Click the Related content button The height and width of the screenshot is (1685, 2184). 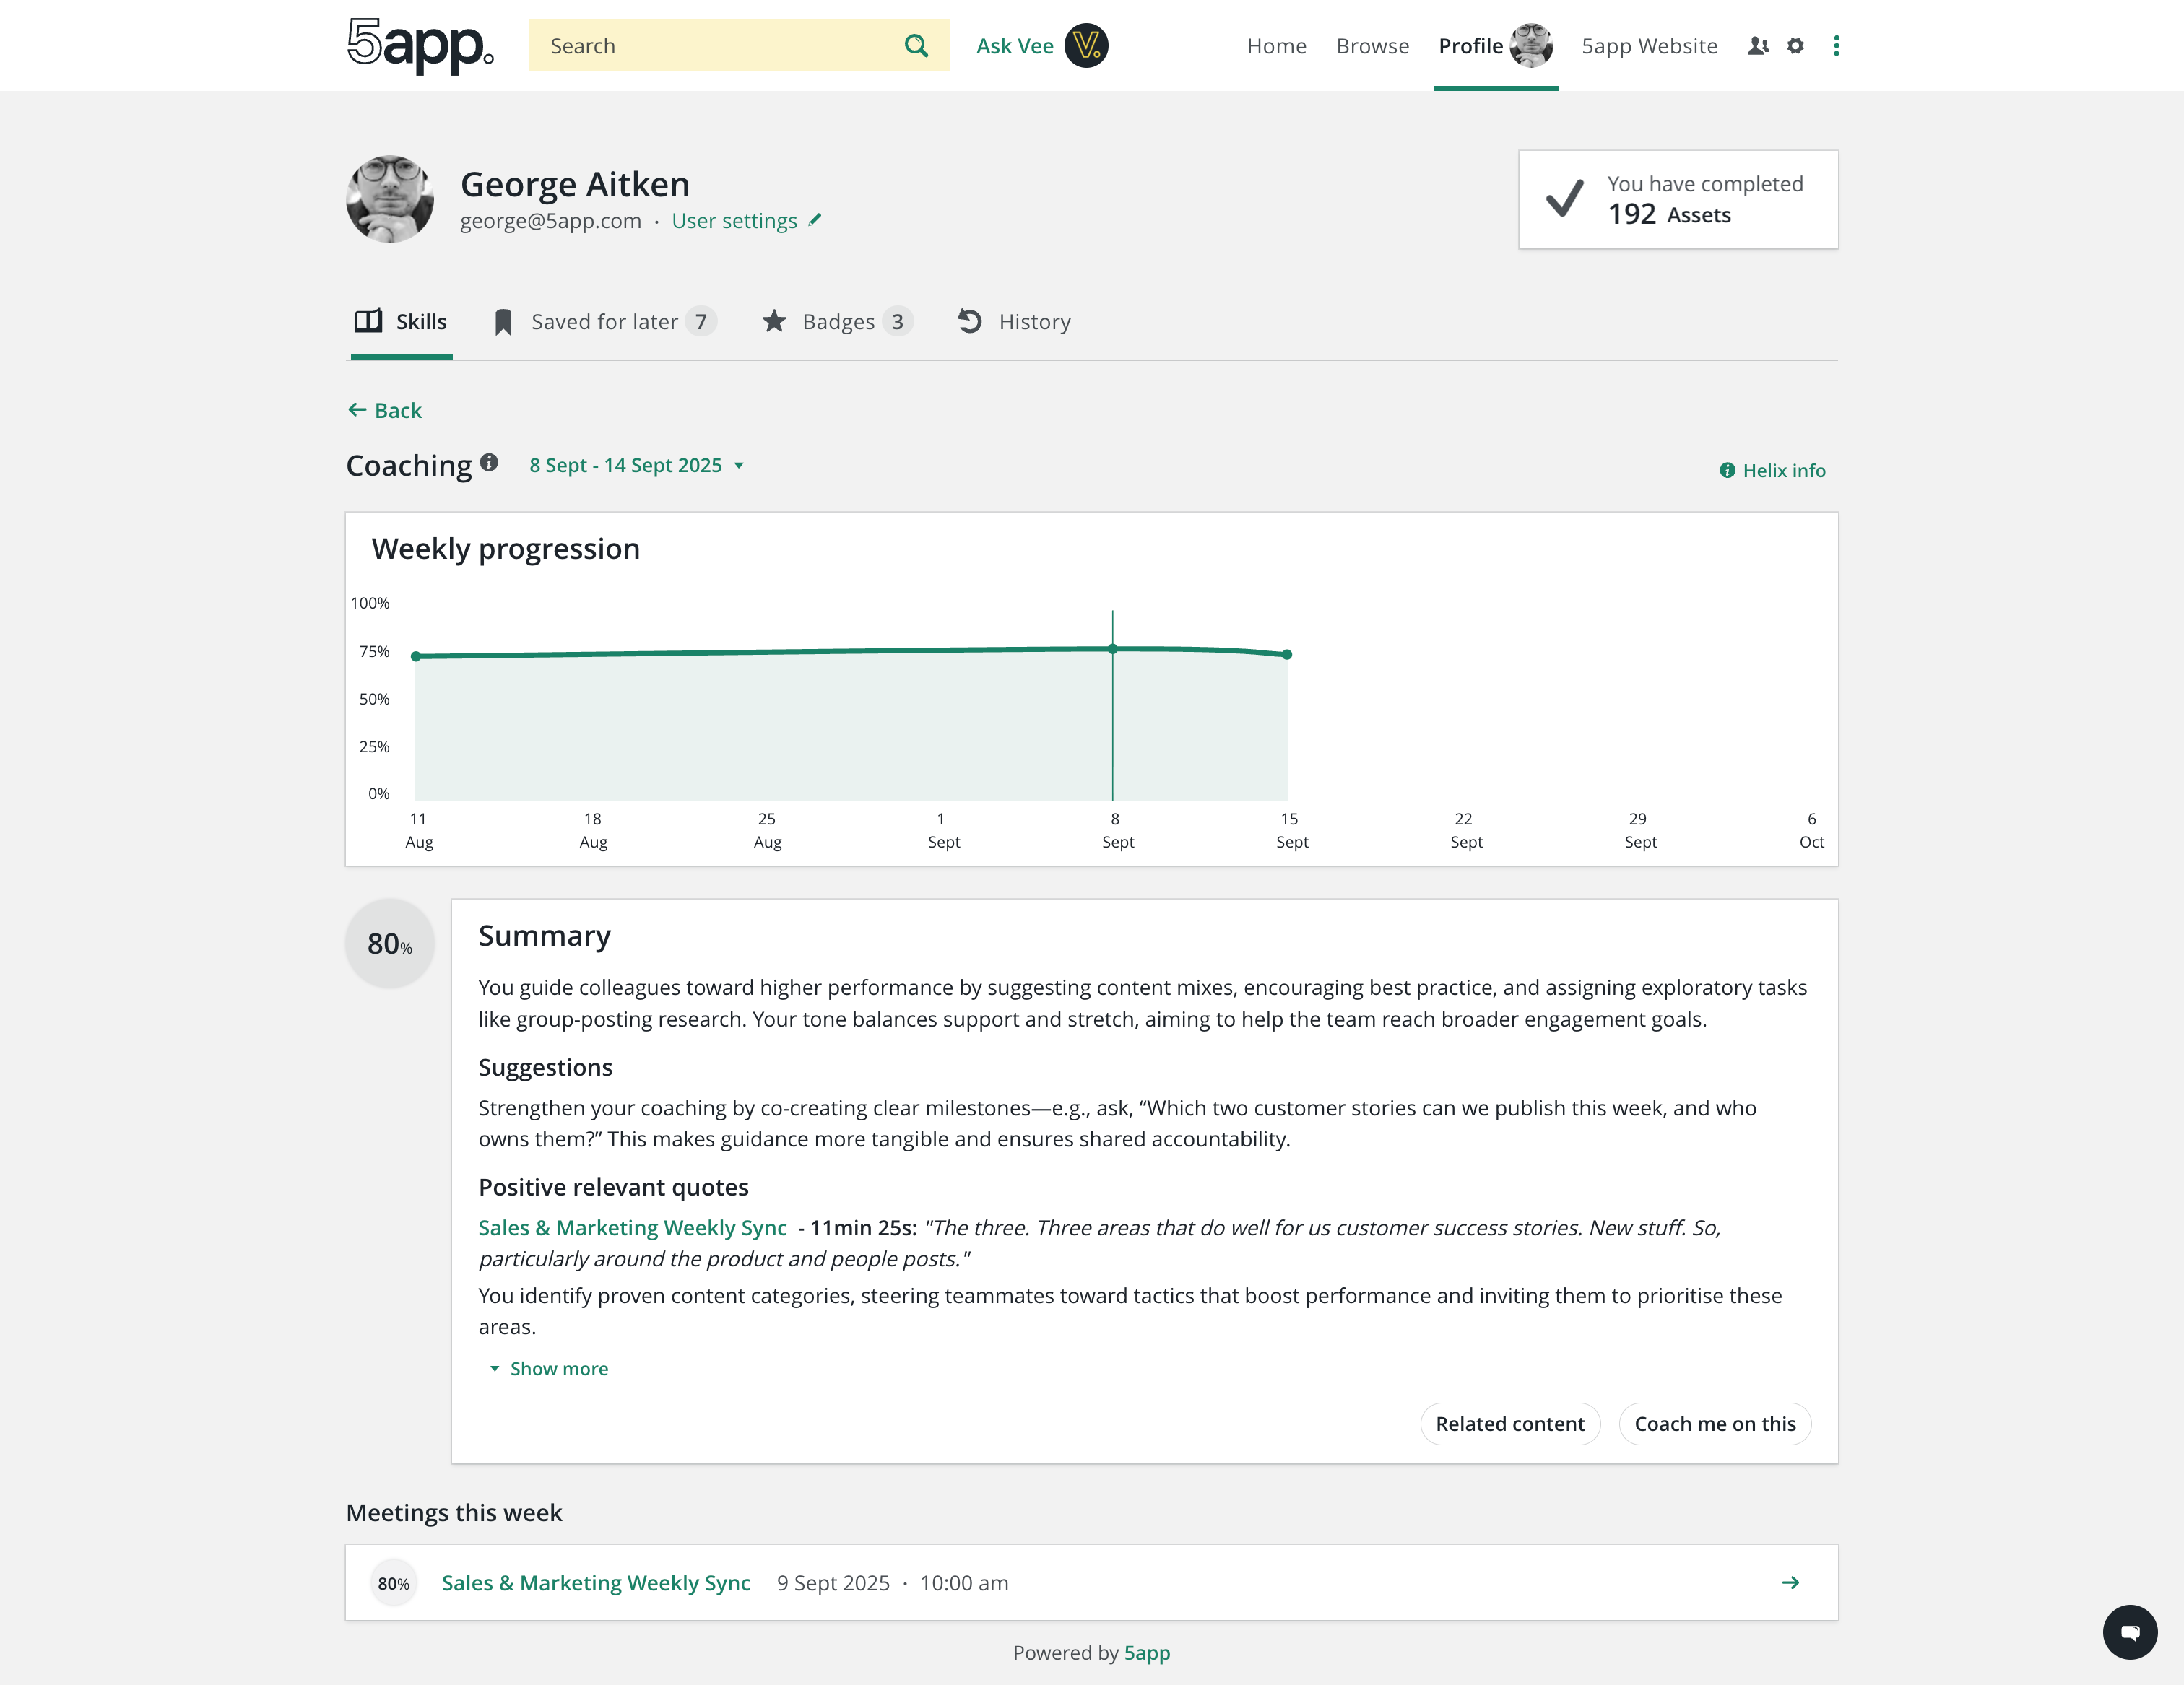1509,1423
